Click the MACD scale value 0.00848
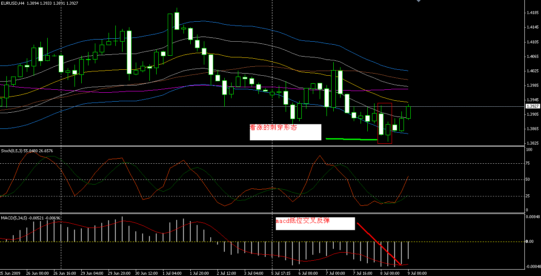541x276 pixels. (x=533, y=217)
